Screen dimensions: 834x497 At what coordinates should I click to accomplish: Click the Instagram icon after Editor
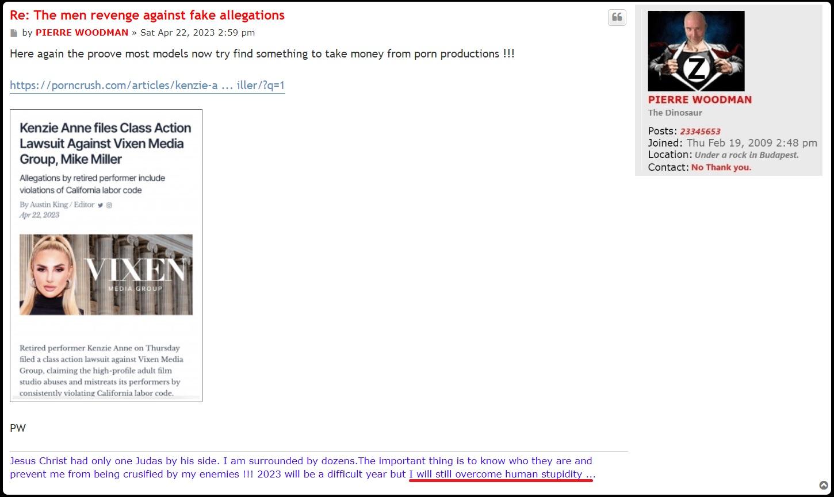[109, 205]
